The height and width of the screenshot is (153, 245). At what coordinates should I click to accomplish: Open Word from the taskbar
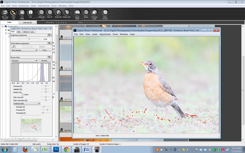tap(87, 149)
